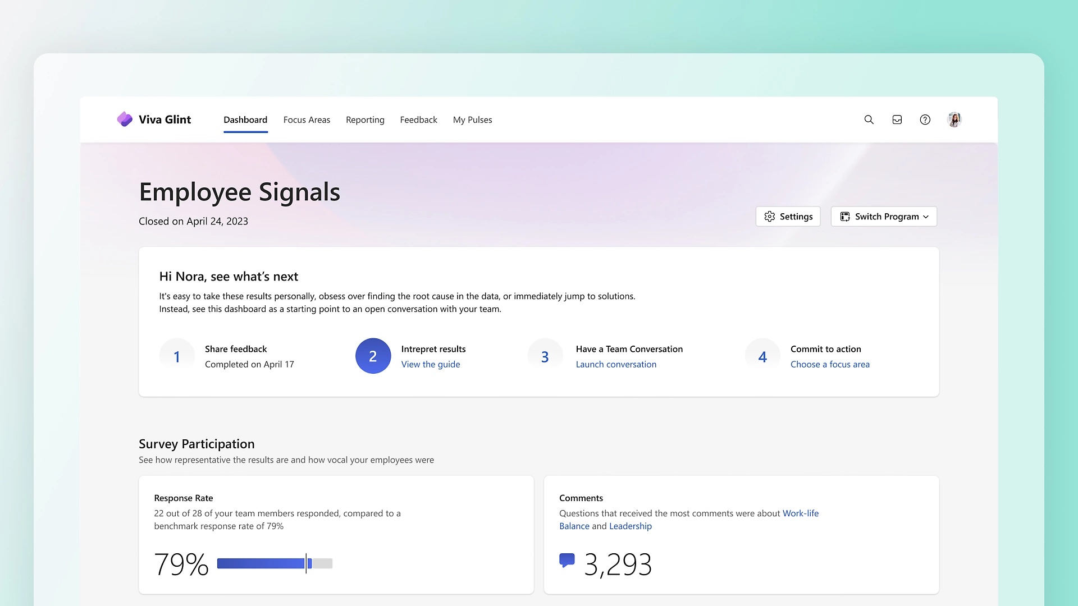Click the step 1 completed indicator

[176, 356]
